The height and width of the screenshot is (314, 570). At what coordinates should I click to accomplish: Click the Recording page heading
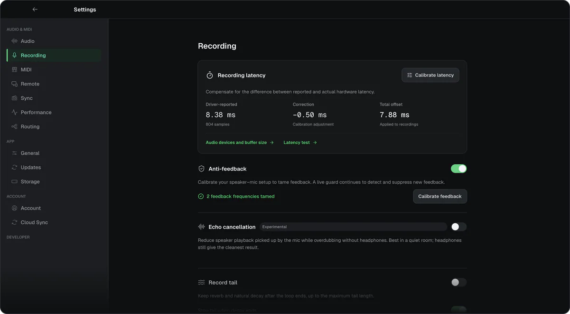tap(217, 46)
